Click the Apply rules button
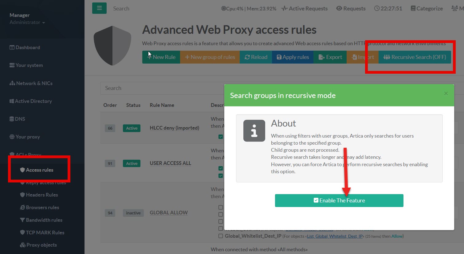The height and width of the screenshot is (254, 464). pos(293,57)
